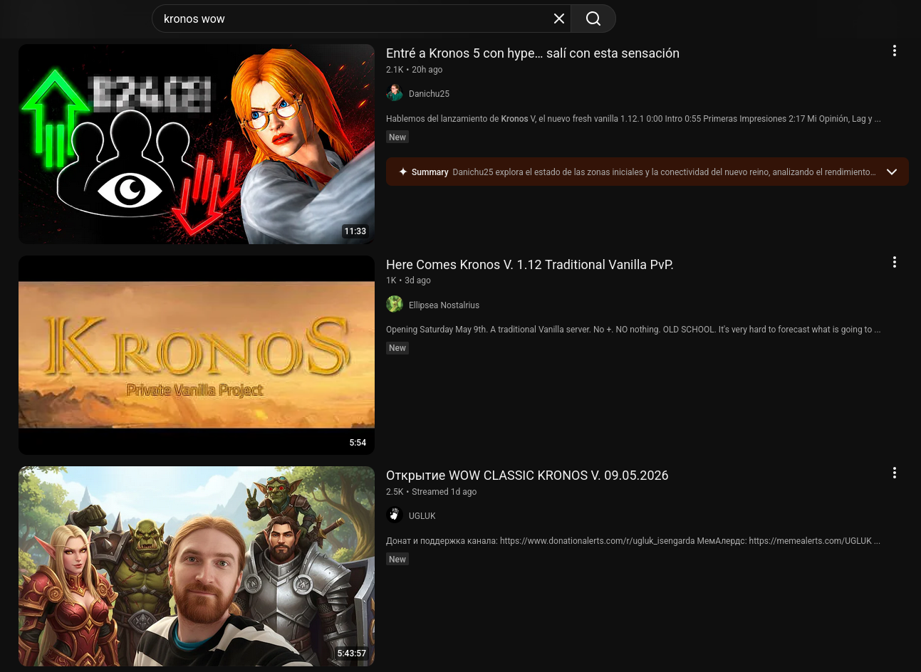Click the Ellipsea Nostalrius channel avatar
This screenshot has width=921, height=672.
click(395, 305)
